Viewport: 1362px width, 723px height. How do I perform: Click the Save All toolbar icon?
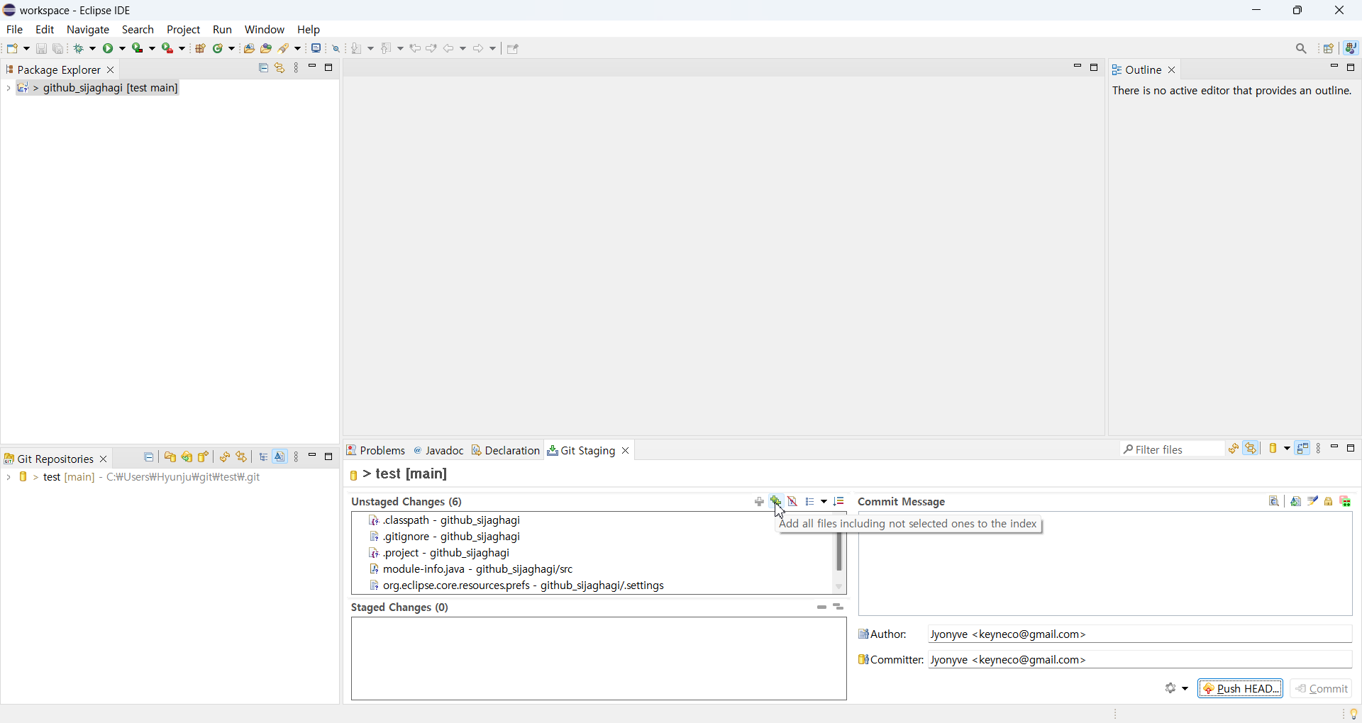click(x=59, y=49)
